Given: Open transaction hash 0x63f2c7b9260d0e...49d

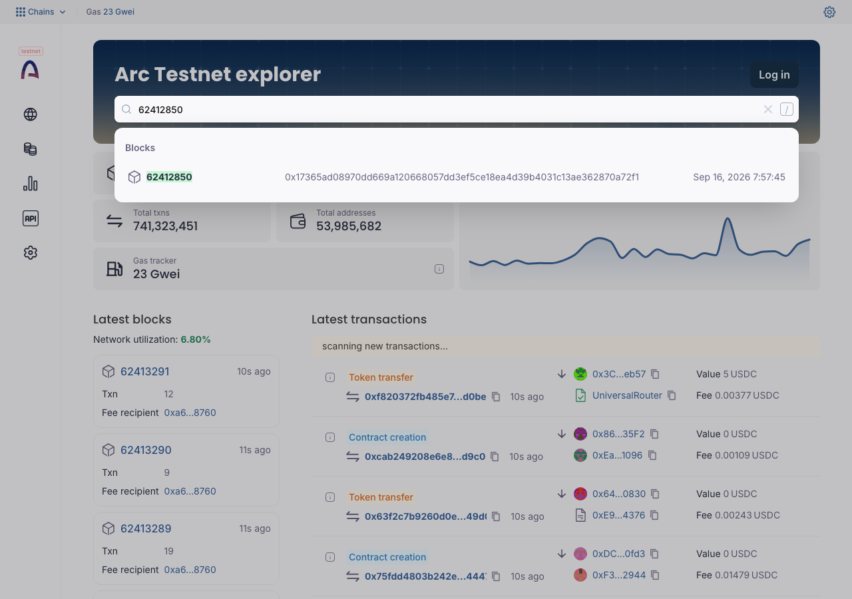Looking at the screenshot, I should click(425, 516).
